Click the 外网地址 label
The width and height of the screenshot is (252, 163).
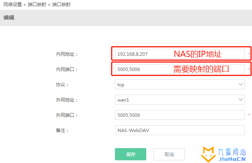click(x=67, y=100)
